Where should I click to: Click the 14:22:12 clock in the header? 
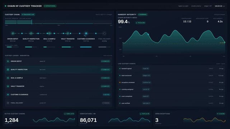[219, 6]
